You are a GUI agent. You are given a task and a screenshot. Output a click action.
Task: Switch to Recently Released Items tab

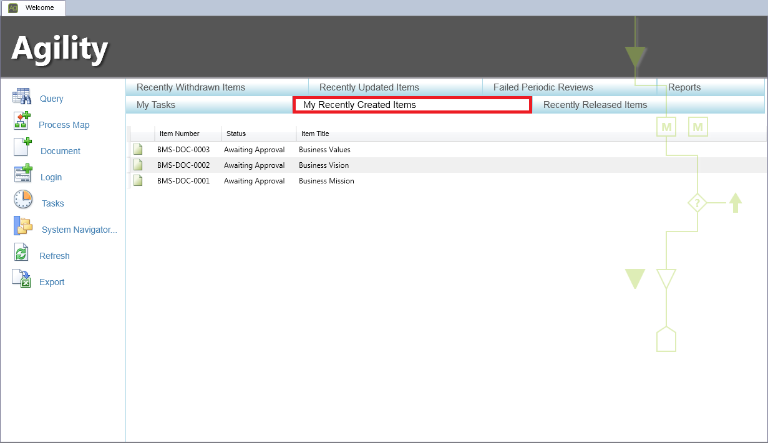pyautogui.click(x=648, y=105)
